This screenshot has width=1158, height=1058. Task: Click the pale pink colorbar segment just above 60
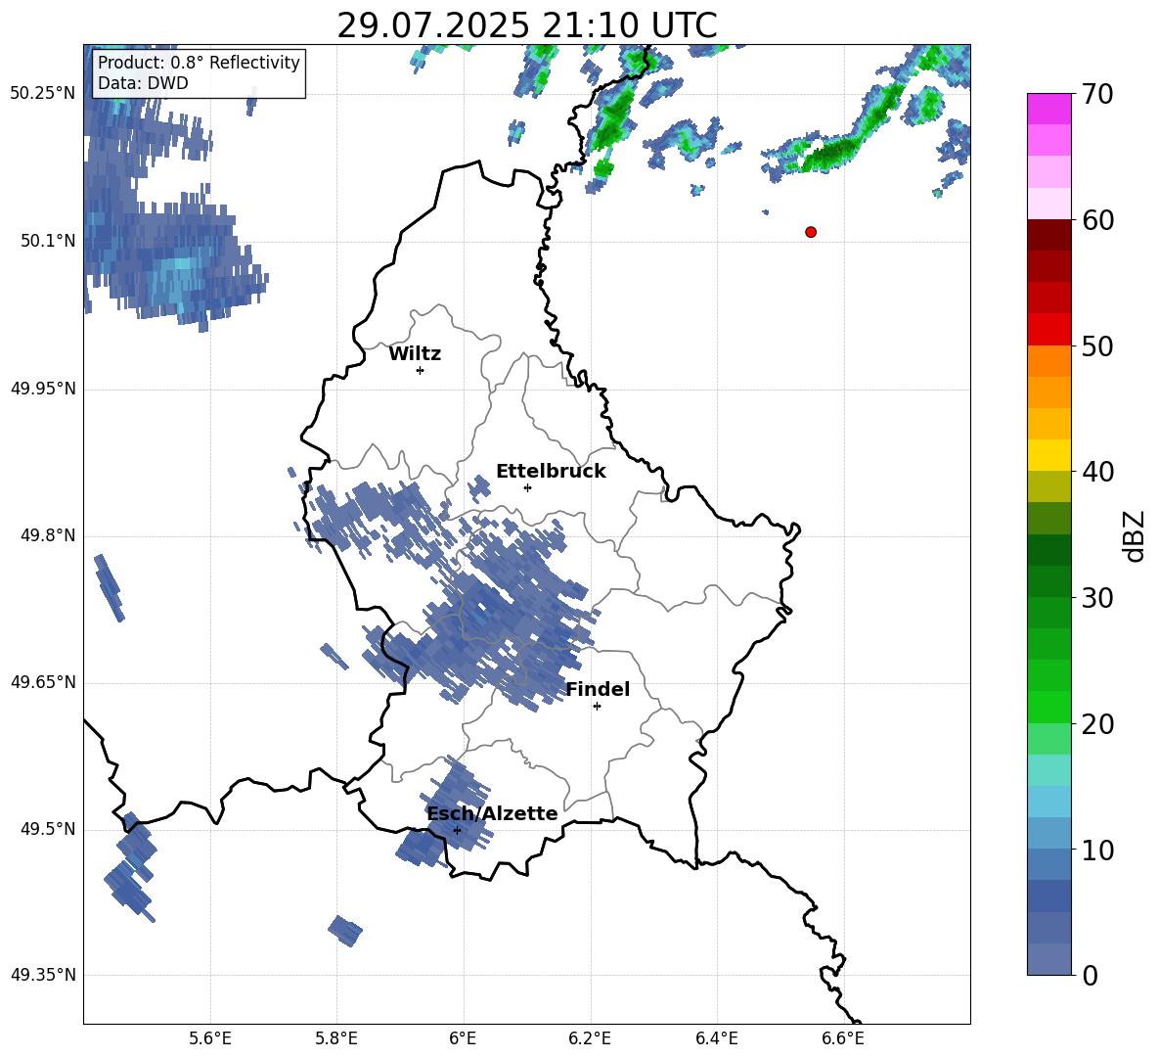click(x=1048, y=204)
